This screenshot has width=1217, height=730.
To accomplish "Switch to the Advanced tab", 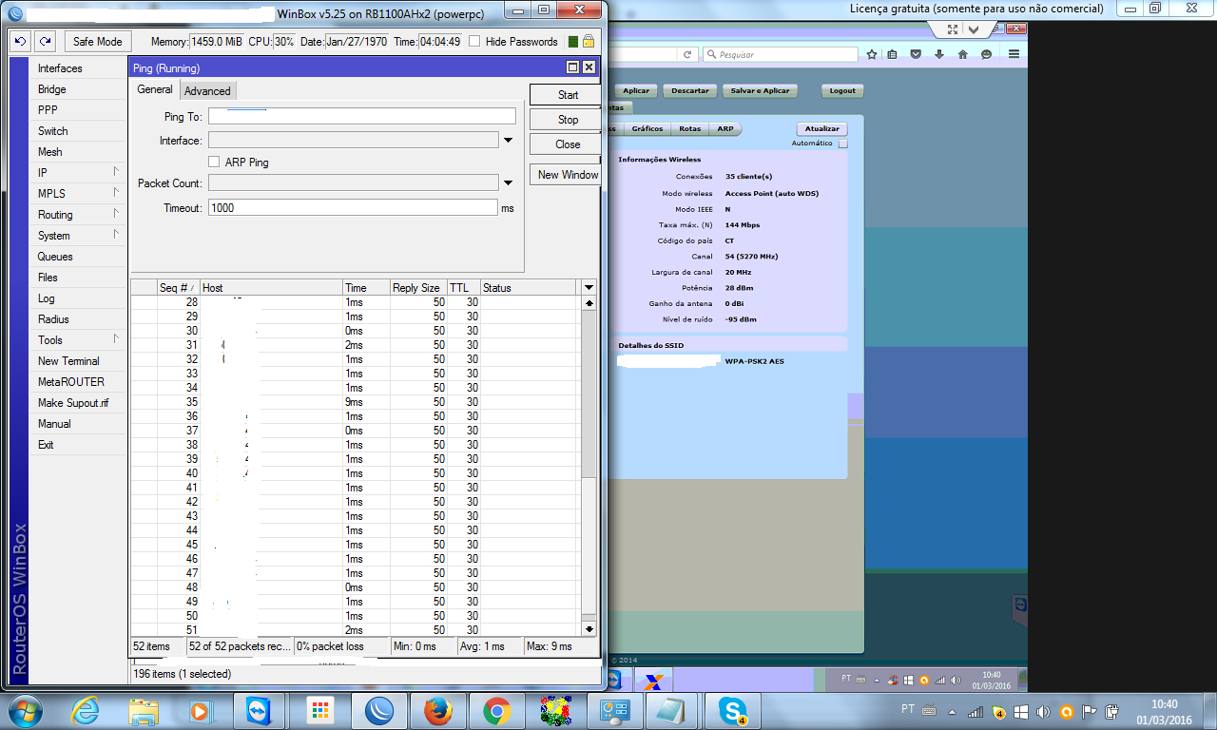I will (x=207, y=91).
